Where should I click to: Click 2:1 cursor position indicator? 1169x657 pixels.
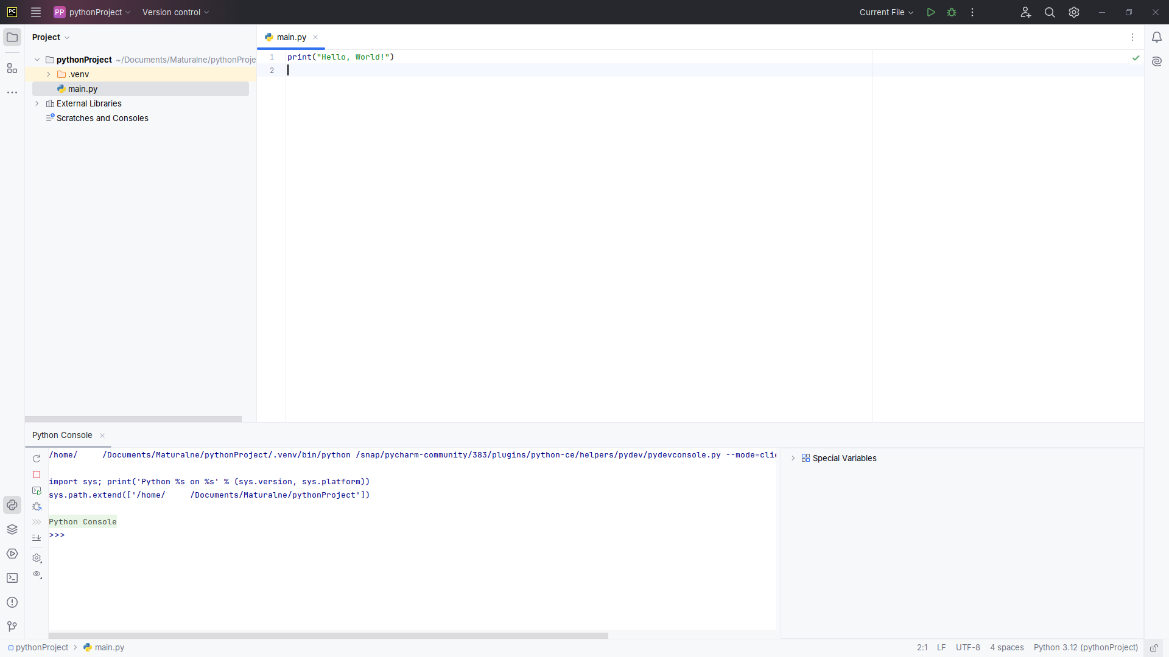pos(922,648)
